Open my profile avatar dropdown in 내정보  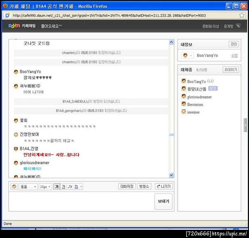188,56
